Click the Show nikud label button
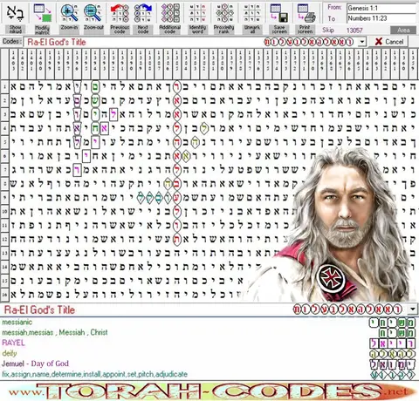Image resolution: width=419 pixels, height=401 pixels. (15, 30)
